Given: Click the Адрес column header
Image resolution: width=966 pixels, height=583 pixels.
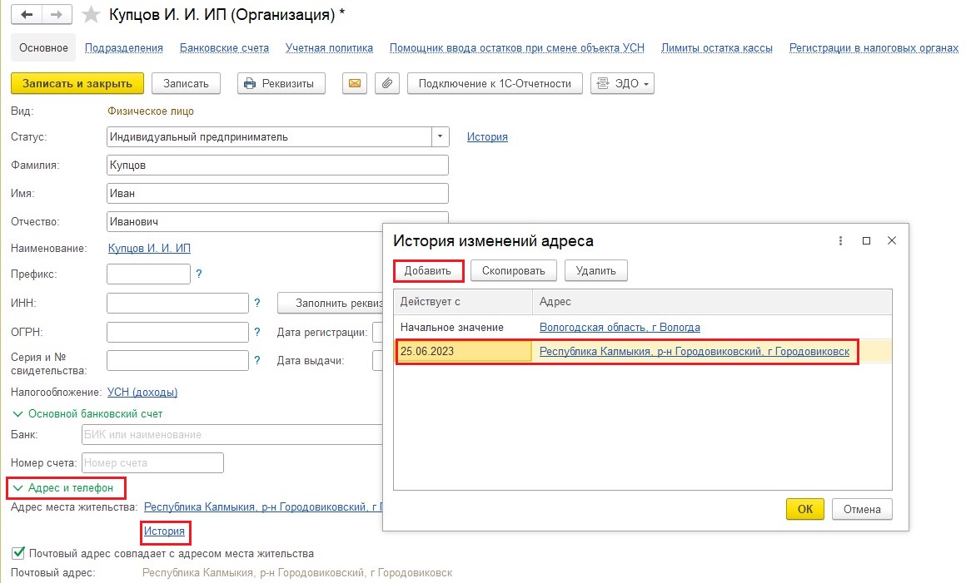Looking at the screenshot, I should pyautogui.click(x=712, y=302).
